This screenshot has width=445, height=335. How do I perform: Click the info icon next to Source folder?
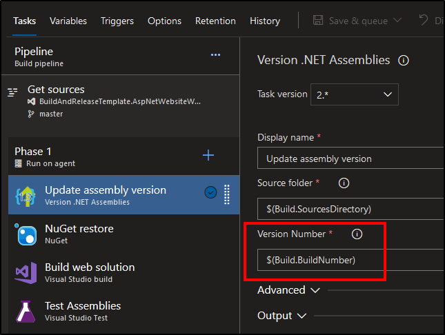pos(344,183)
